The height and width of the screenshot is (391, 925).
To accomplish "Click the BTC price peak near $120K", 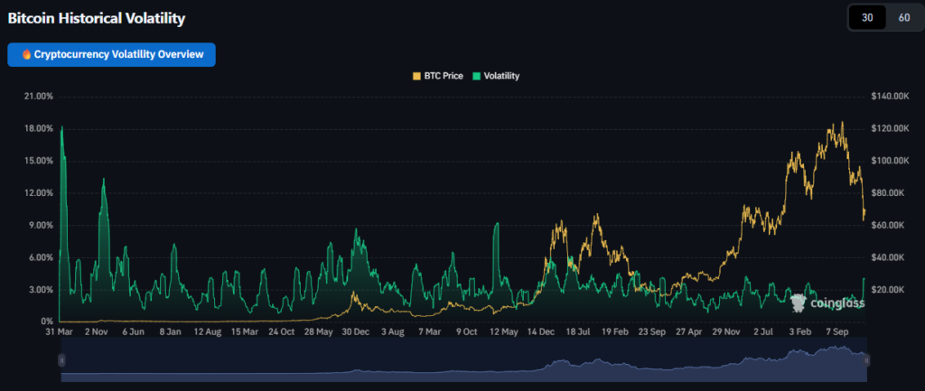I will tap(842, 123).
